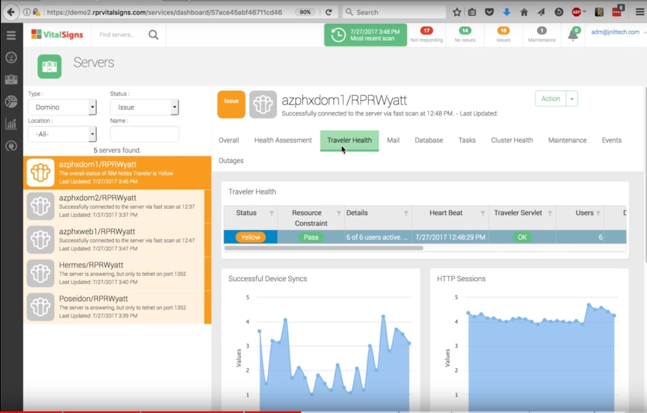
Task: Open the pie chart icon in sidebar
Action: coord(11,102)
